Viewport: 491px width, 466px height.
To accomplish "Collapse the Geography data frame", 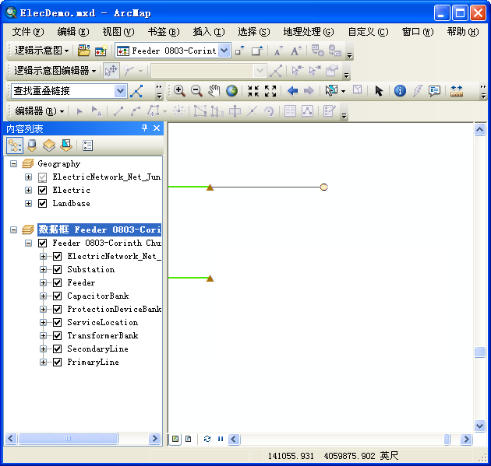I will (13, 164).
